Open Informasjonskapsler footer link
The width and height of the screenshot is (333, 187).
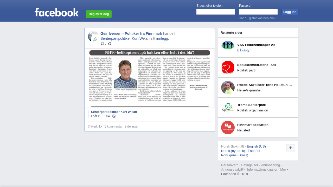262,170
